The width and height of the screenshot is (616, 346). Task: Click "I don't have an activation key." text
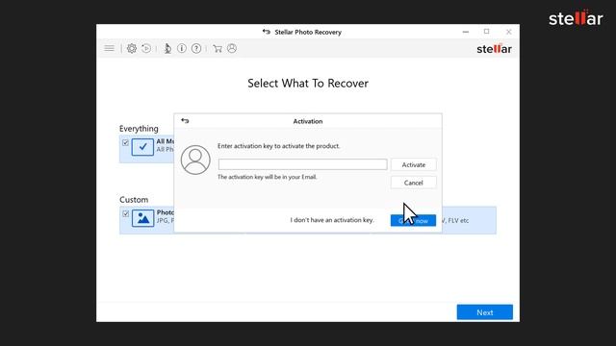point(332,220)
